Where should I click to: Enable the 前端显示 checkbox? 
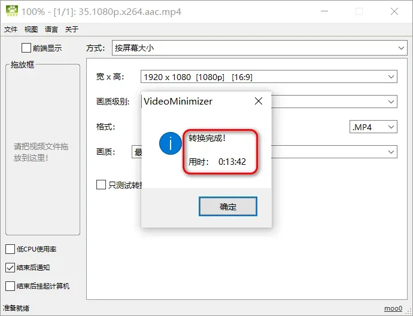[26, 48]
